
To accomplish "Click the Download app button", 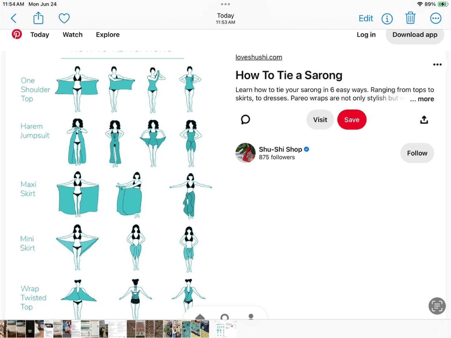I will (415, 35).
